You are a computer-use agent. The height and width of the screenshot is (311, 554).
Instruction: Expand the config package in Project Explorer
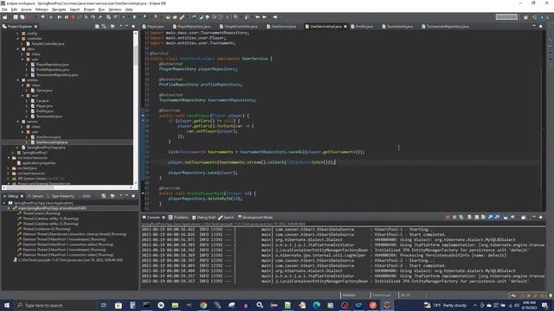pos(18,34)
